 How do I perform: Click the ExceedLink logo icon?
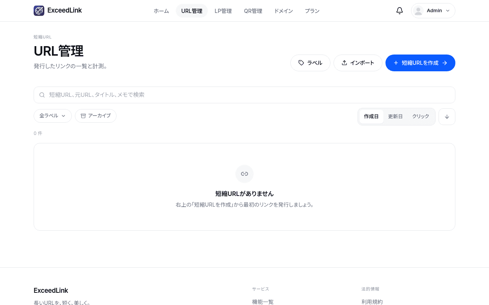[x=39, y=11]
